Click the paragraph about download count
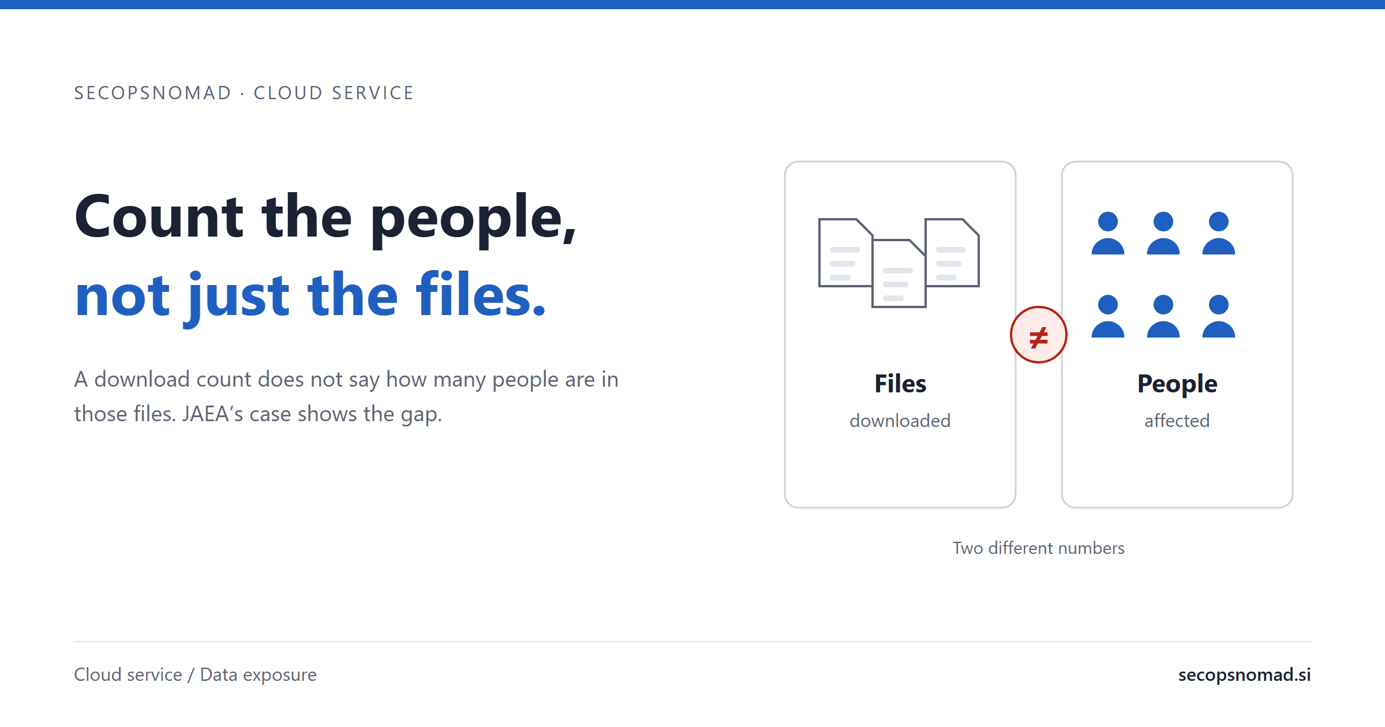 (346, 396)
